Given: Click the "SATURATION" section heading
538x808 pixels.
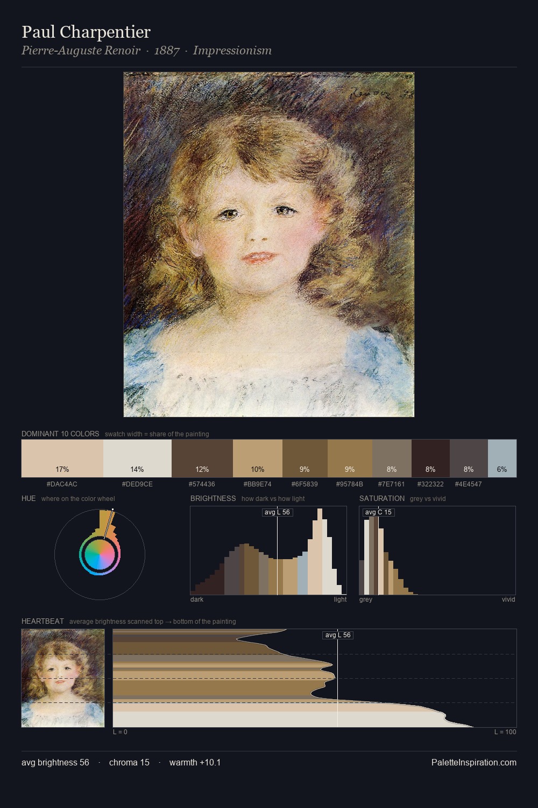Looking at the screenshot, I should point(382,498).
